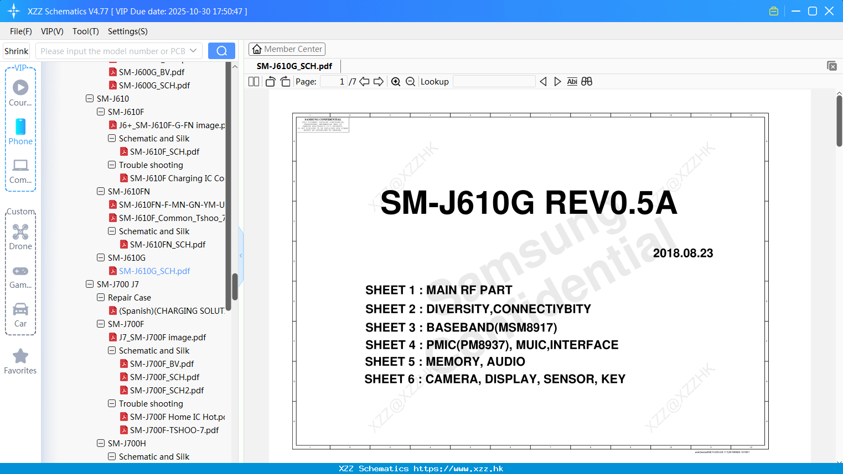Collapse Trouble shooting under SM-J610F

[x=112, y=165]
